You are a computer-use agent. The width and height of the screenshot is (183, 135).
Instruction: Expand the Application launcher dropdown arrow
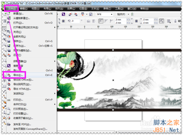point(87,14)
